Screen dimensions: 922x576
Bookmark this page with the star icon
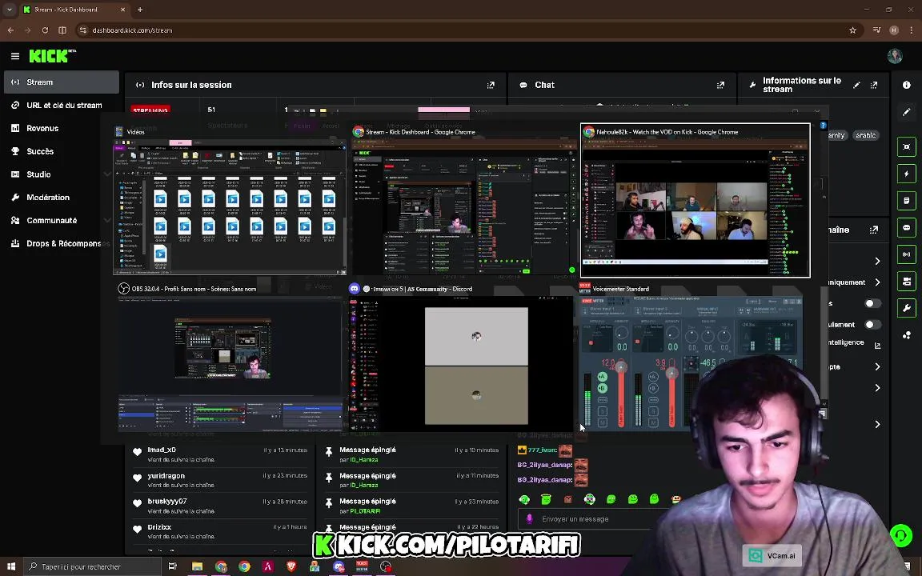pos(852,30)
